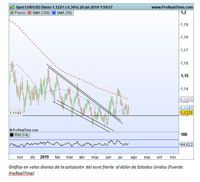Select the SMA (200) legend label

[x=41, y=13]
